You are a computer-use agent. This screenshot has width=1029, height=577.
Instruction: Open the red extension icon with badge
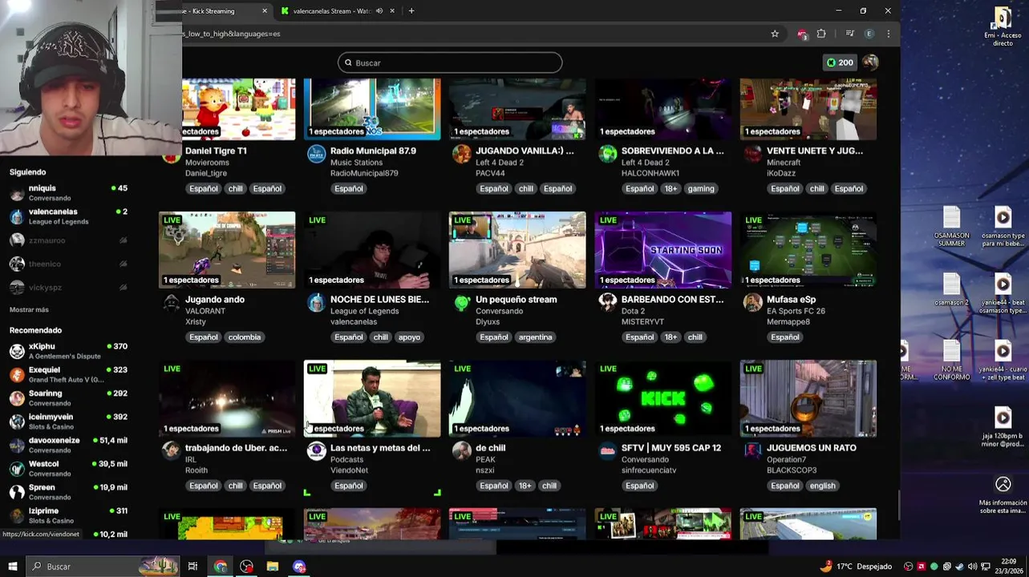[x=802, y=34]
